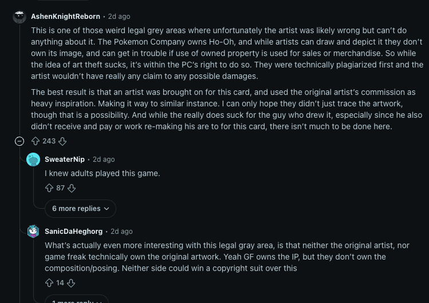Click chevron next to 6 more replies
The width and height of the screenshot is (429, 303).
pos(107,209)
